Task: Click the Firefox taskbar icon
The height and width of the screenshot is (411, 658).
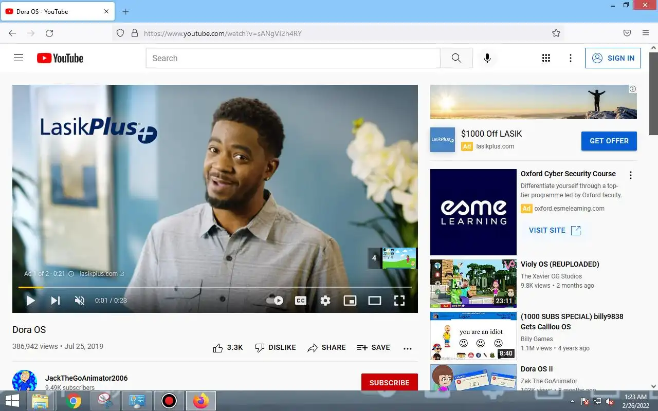Action: [201, 401]
